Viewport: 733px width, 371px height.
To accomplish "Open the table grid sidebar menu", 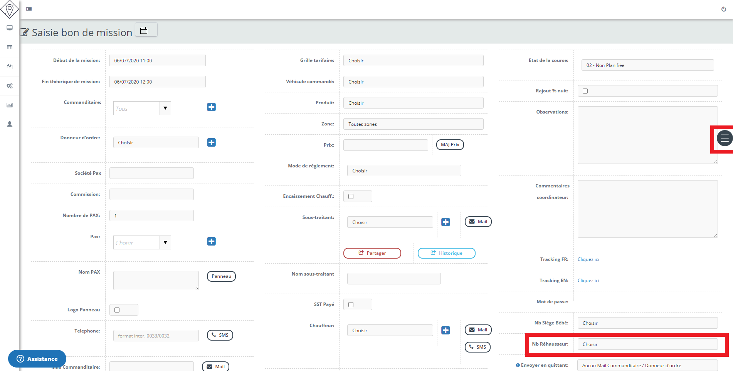I will (x=10, y=47).
